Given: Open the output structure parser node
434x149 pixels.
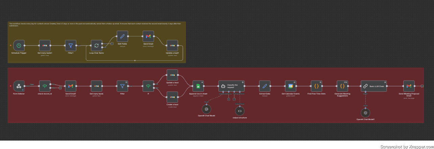Looking at the screenshot, I should [240, 111].
